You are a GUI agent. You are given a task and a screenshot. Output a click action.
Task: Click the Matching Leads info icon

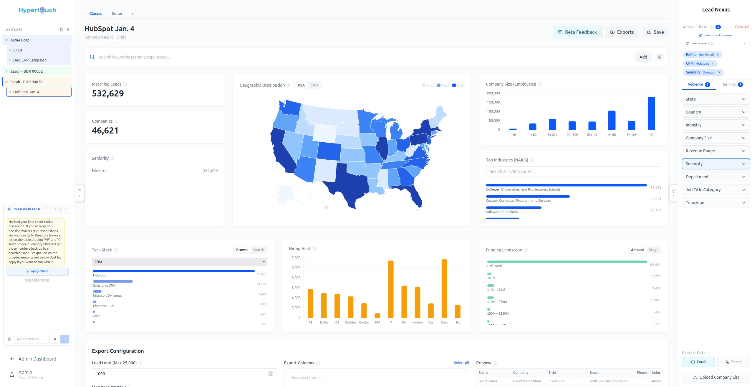pyautogui.click(x=125, y=84)
